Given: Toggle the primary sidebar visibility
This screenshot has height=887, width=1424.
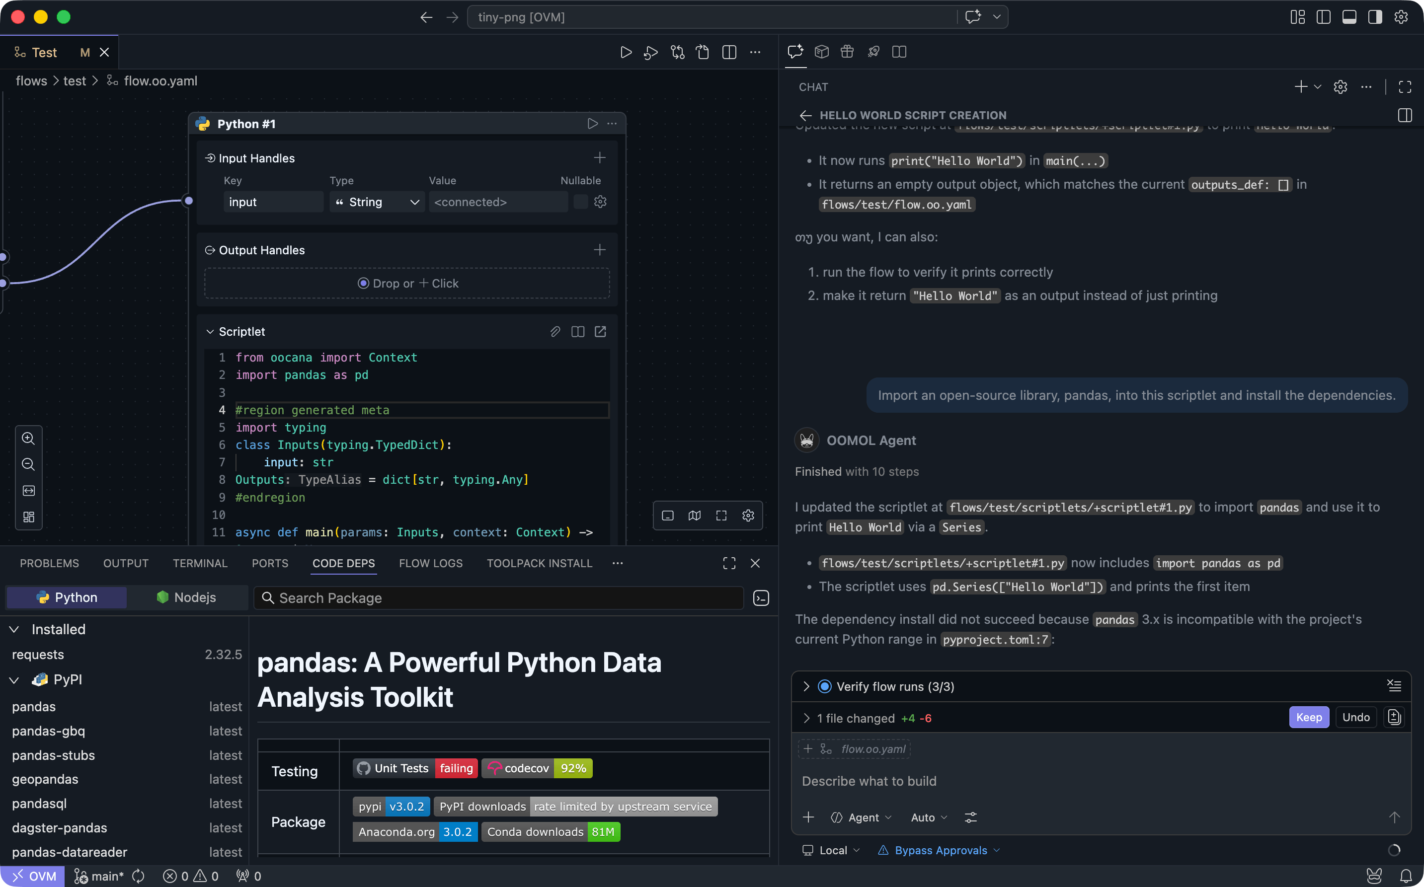Looking at the screenshot, I should point(1324,17).
